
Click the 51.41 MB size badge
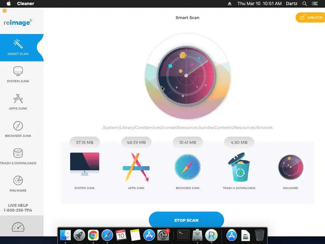coord(188,142)
